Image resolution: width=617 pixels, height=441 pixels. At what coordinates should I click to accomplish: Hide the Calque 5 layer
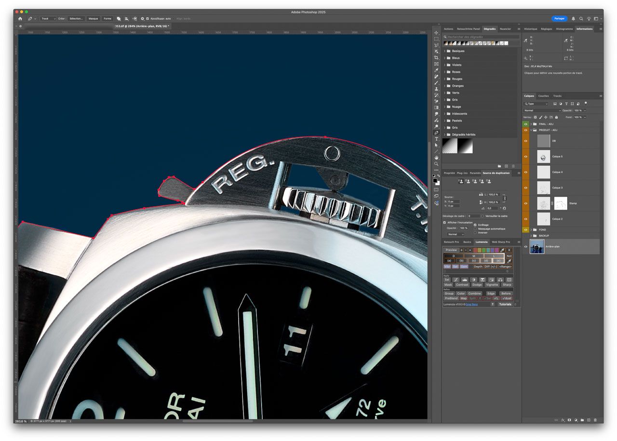point(525,156)
